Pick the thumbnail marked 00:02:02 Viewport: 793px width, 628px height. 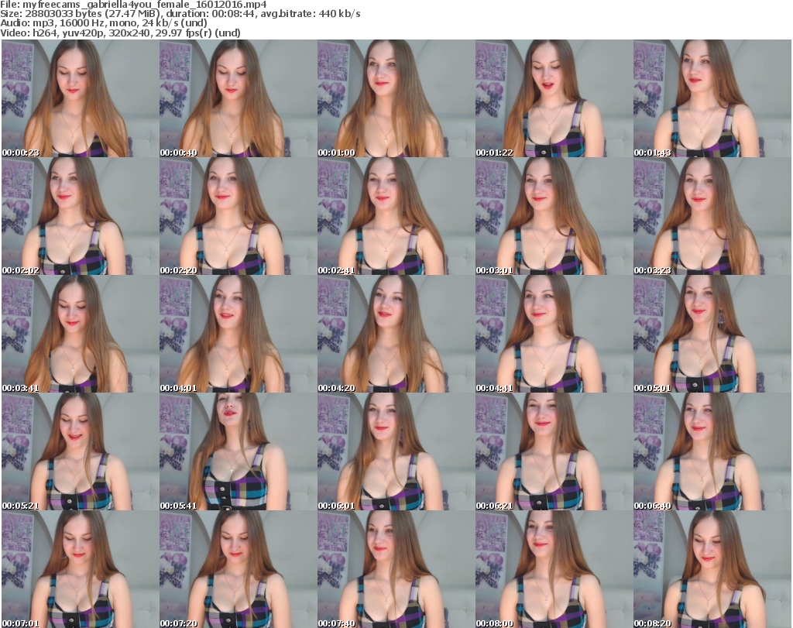coord(80,216)
